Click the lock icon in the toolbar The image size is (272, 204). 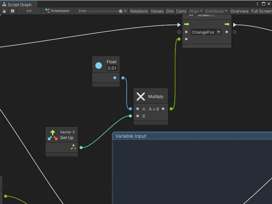pos(4,11)
